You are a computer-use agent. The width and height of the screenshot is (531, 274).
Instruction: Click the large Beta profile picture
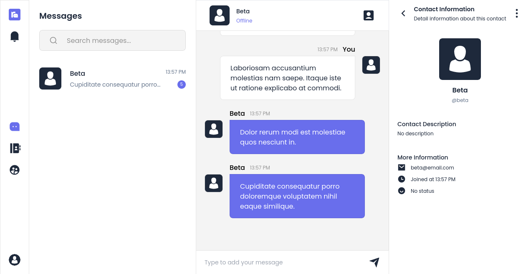point(460,59)
